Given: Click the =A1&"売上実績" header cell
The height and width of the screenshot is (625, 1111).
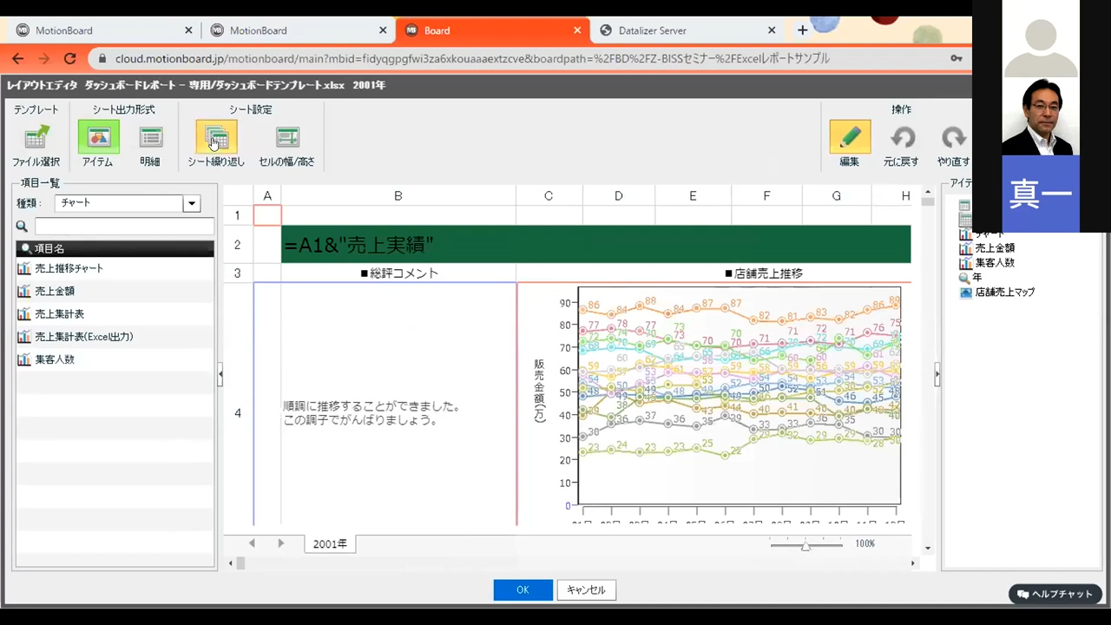Looking at the screenshot, I should tap(595, 245).
